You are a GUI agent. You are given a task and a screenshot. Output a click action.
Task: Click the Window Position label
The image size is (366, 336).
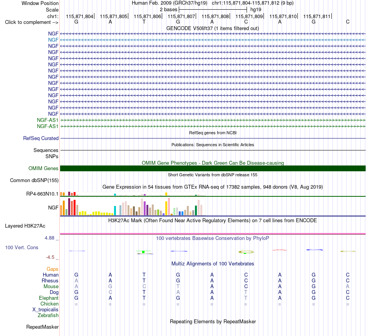pyautogui.click(x=40, y=3)
